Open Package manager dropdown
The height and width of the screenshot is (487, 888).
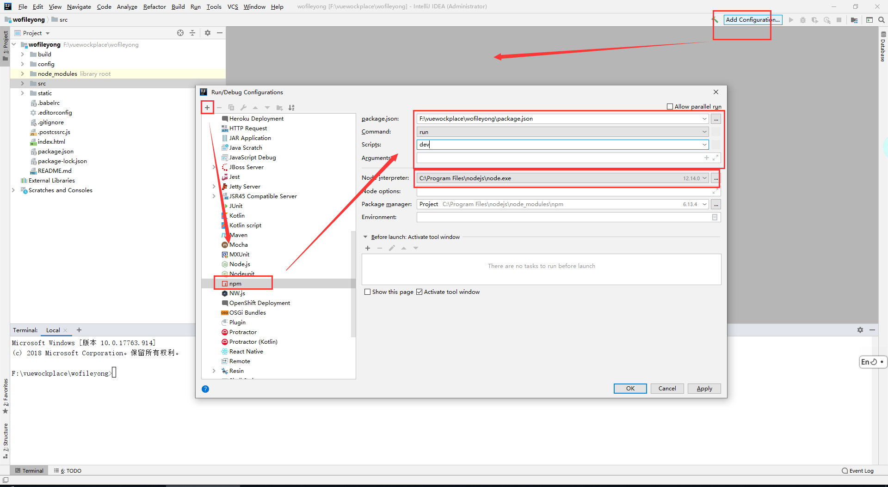click(704, 204)
